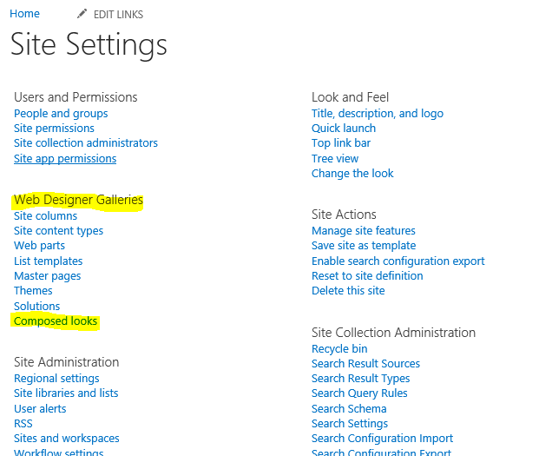Screen dimensions: 552x456
Task: Open Title, description, and logo settings
Action: (378, 114)
